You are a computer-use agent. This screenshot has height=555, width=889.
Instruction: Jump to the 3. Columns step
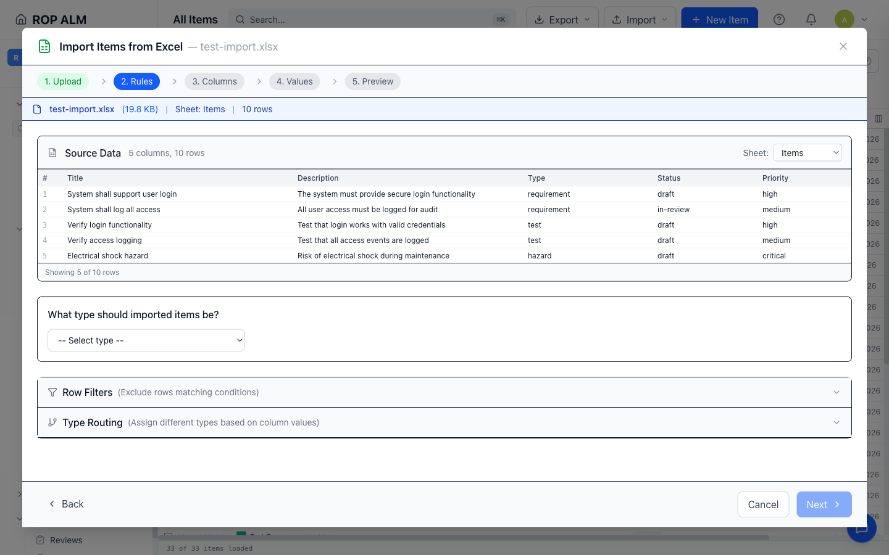[214, 81]
